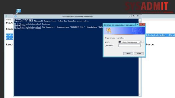
Task: Click the '-Restart -Force' line in PowerShell
Action: (x=28, y=29)
